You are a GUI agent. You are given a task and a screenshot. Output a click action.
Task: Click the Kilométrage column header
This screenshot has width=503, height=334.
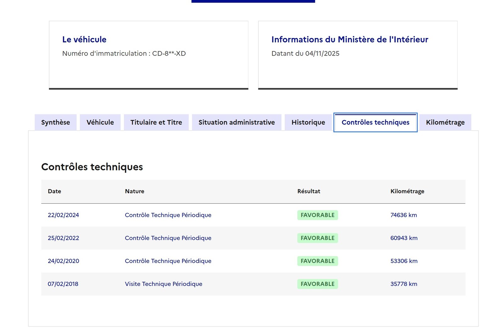pyautogui.click(x=407, y=191)
